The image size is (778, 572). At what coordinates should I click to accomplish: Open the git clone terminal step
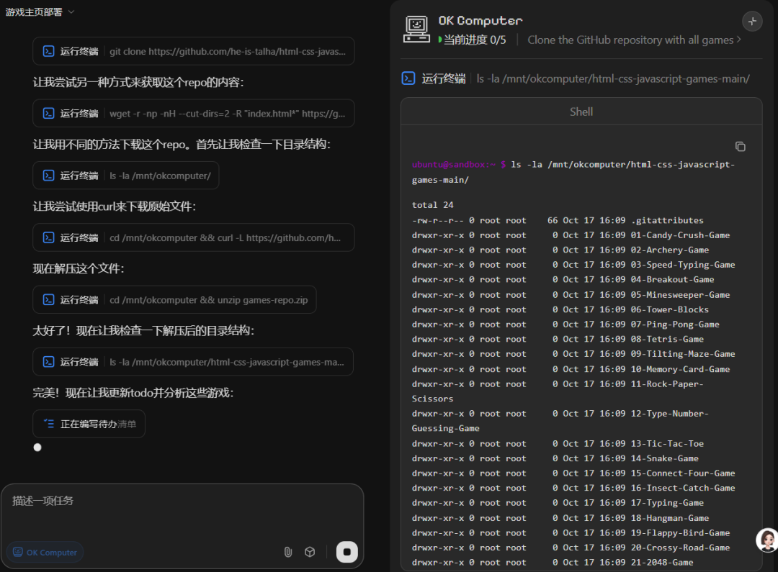[193, 52]
